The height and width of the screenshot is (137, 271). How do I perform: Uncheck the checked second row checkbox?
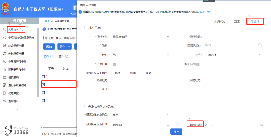coord(43,84)
